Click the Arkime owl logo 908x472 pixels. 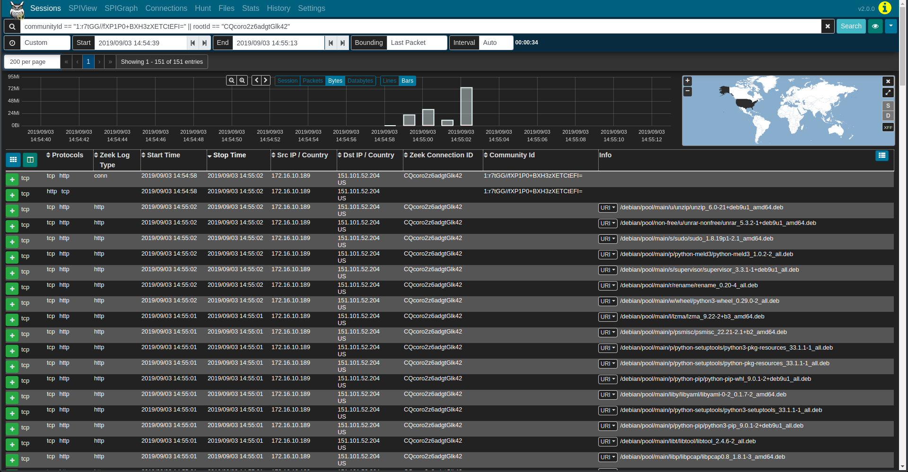(x=17, y=8)
